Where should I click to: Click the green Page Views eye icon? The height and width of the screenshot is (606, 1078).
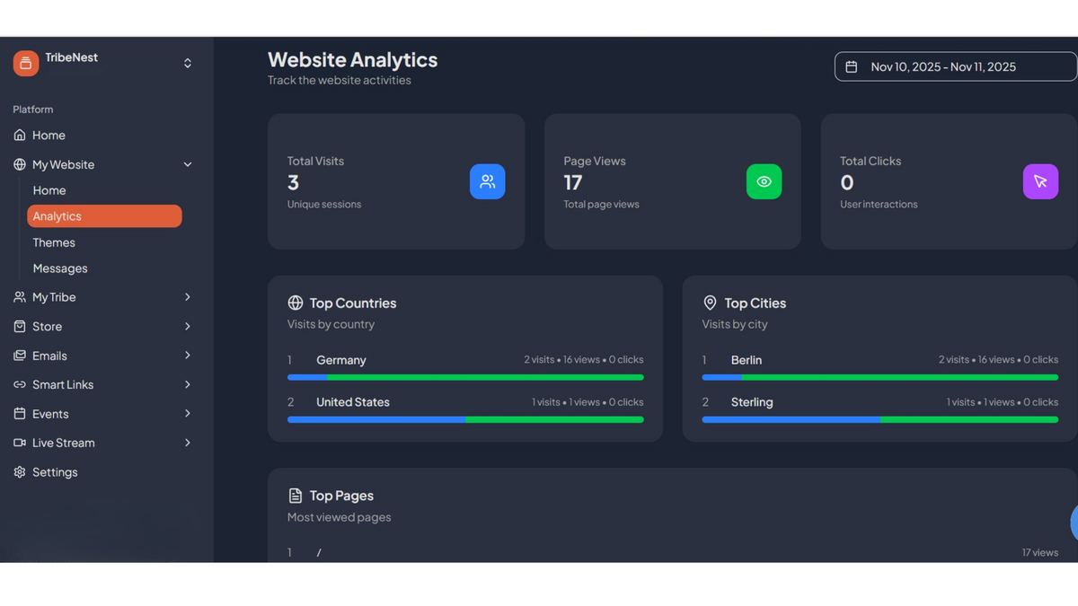764,181
